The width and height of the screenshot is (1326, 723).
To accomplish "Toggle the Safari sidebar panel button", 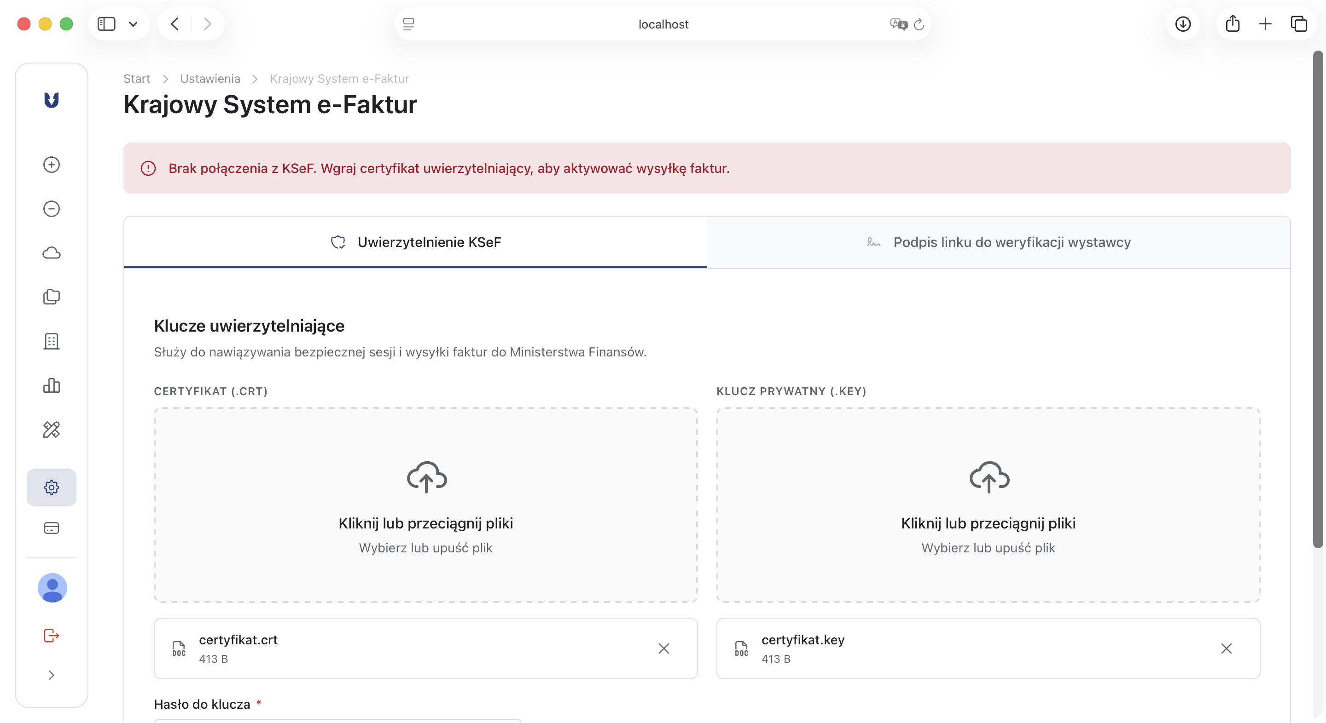I will point(106,24).
